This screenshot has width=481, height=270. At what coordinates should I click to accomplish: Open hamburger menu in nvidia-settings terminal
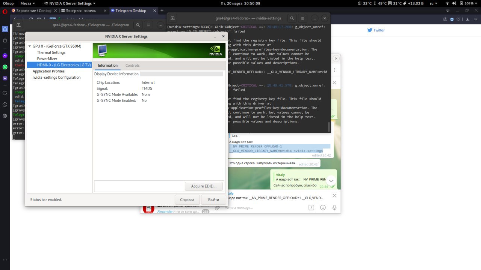[303, 18]
